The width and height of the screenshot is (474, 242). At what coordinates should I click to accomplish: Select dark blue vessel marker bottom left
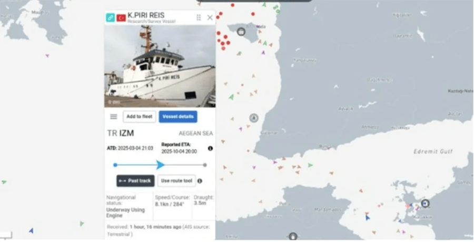[x=31, y=231]
